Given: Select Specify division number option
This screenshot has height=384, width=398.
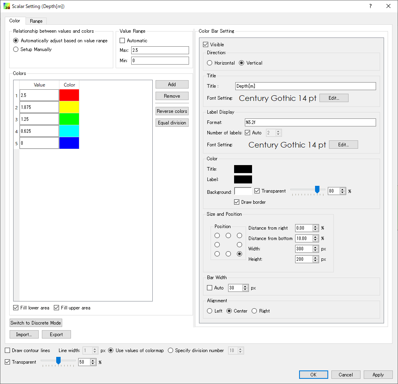Looking at the screenshot, I should tap(171, 351).
